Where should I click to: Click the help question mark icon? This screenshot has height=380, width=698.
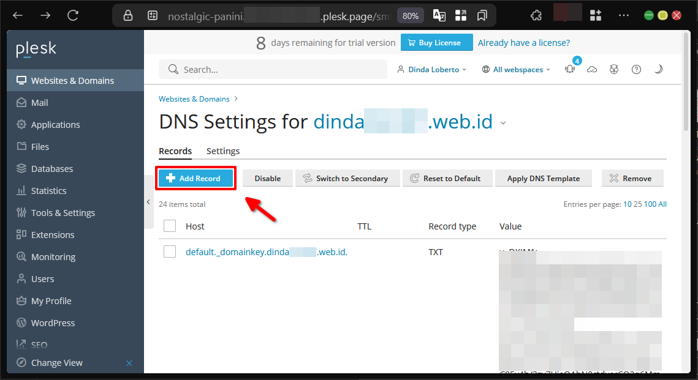click(636, 70)
